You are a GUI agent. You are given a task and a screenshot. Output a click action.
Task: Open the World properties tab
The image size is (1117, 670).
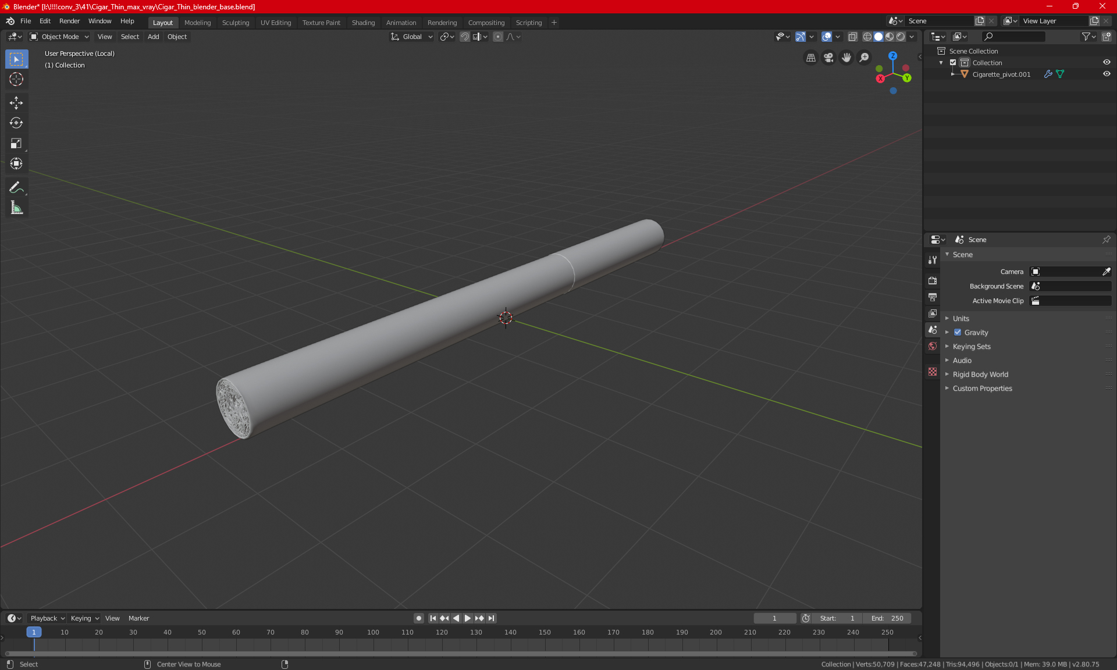(933, 346)
